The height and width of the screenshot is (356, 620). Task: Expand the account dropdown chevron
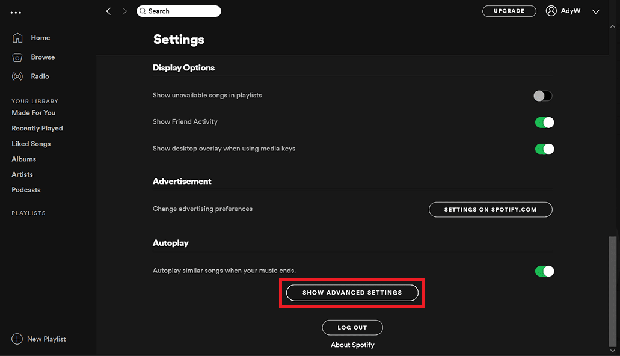click(596, 11)
